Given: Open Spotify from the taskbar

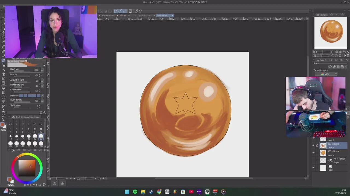Looking at the screenshot, I should 135,192.
